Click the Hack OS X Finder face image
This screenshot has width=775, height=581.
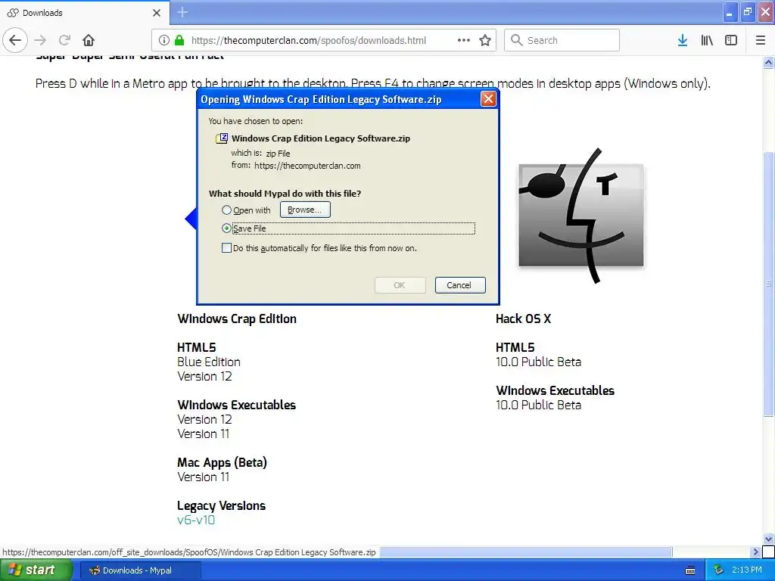[581, 216]
